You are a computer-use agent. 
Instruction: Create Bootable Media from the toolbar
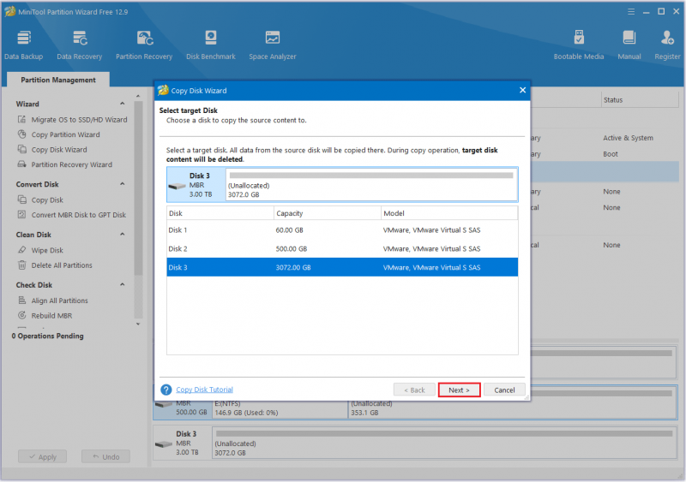click(x=578, y=45)
